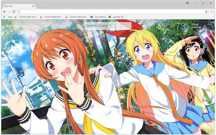The height and width of the screenshot is (135, 216).
Task: Focus the Search Google box
Action: pos(108,26)
